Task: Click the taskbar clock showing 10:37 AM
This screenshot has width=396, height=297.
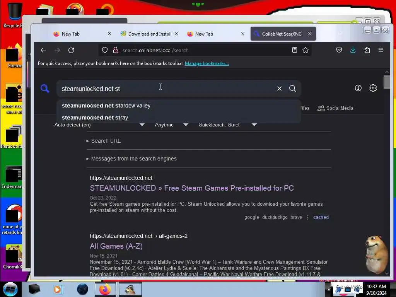Action: (x=376, y=289)
